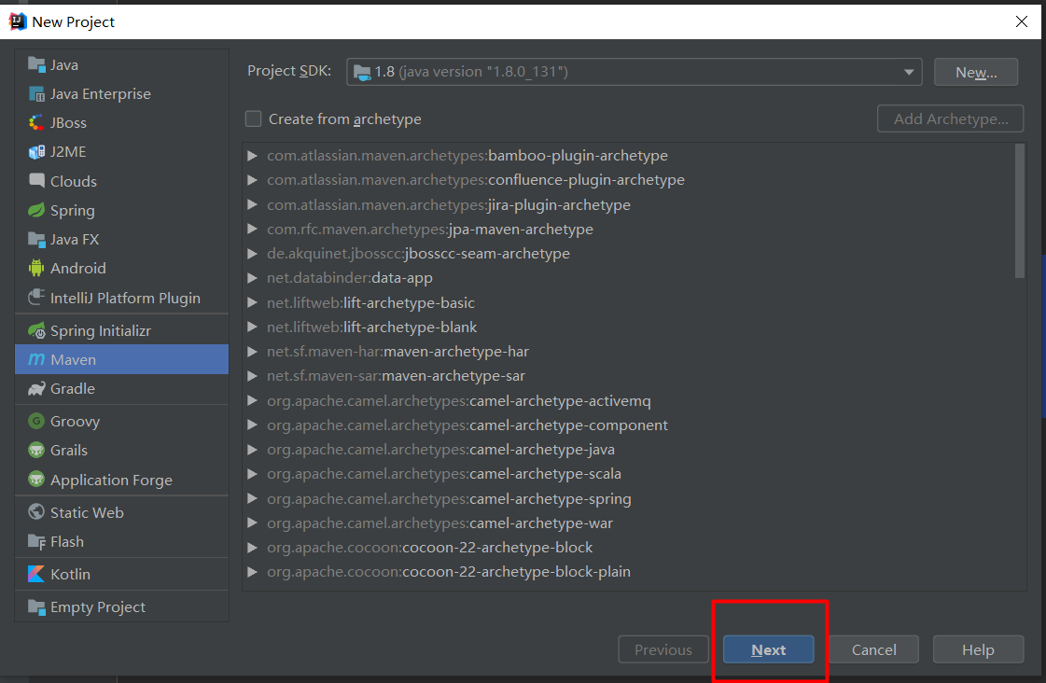This screenshot has width=1046, height=683.
Task: Click the Maven m icon
Action: 36,359
